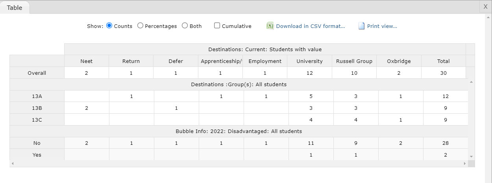Click the Oxbridge column header

[x=399, y=61]
